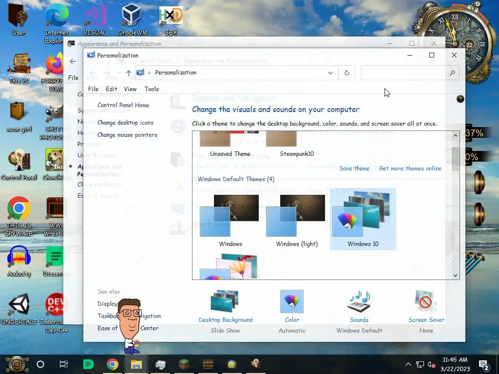Viewport: 499px width, 374px height.
Task: Click the Display link under See also
Action: pos(108,304)
